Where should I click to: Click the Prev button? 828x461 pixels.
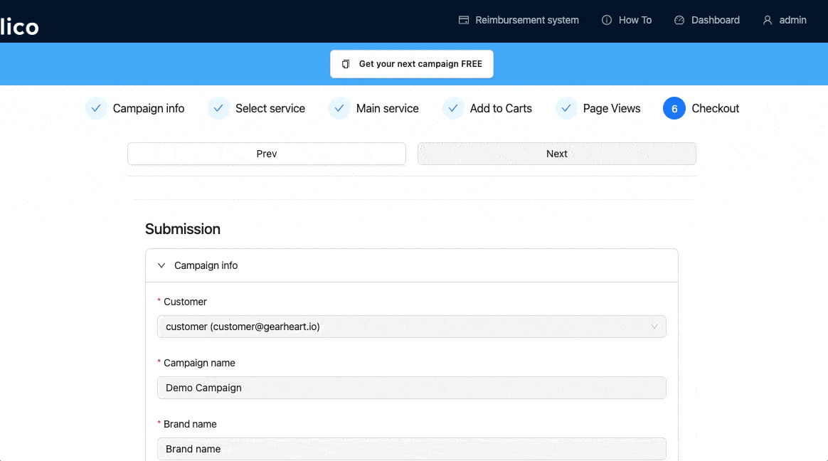click(x=267, y=154)
